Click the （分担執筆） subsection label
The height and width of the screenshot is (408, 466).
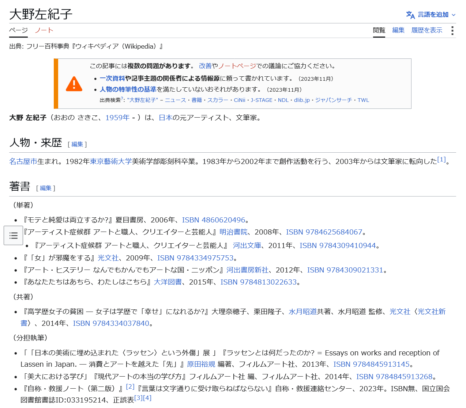pyautogui.click(x=30, y=338)
